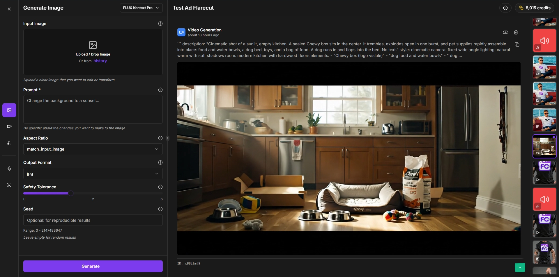This screenshot has height=277, width=559.
Task: Click the 'Leave empty for random results' hint
Action: coord(49,237)
